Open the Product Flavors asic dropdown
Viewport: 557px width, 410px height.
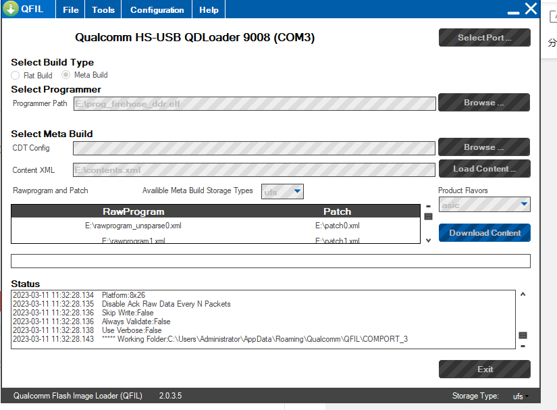tap(485, 204)
